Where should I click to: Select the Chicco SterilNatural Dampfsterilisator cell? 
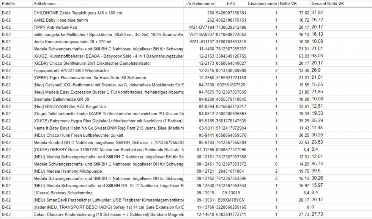pyautogui.click(x=92, y=63)
